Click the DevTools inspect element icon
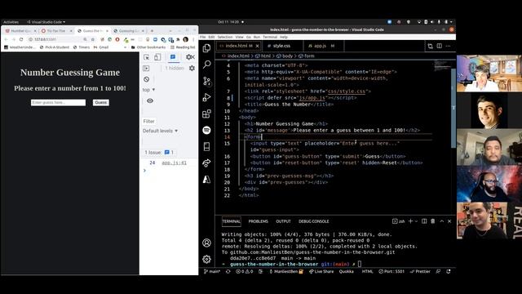 pyautogui.click(x=147, y=57)
